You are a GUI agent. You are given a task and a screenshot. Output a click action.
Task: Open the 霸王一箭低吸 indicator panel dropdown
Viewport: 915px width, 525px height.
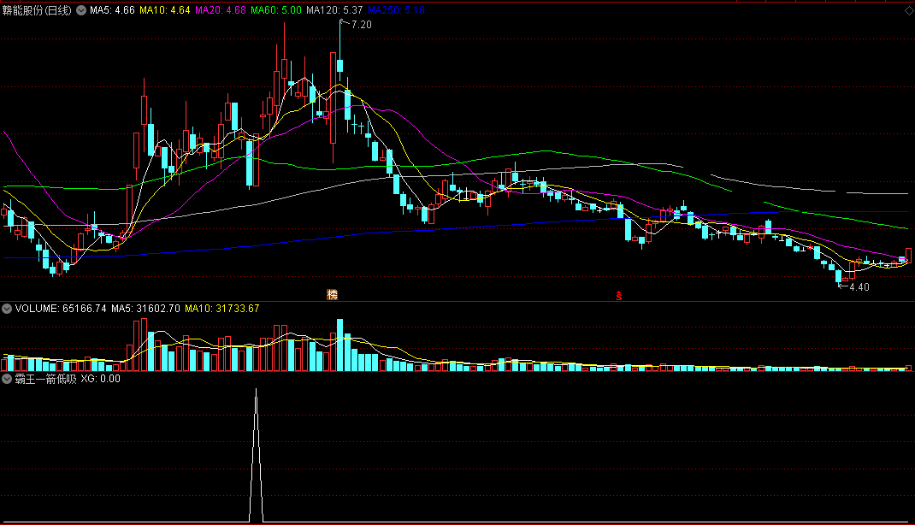(x=7, y=379)
